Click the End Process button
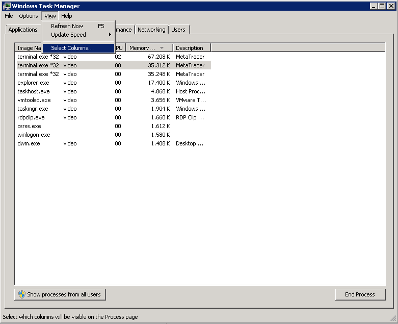Screen dimensions: 398x324 [360, 294]
